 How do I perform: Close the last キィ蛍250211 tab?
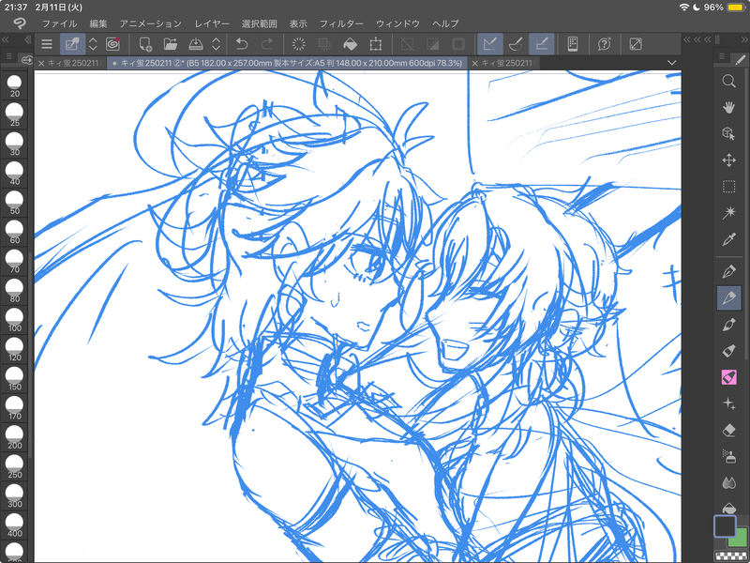pos(475,63)
